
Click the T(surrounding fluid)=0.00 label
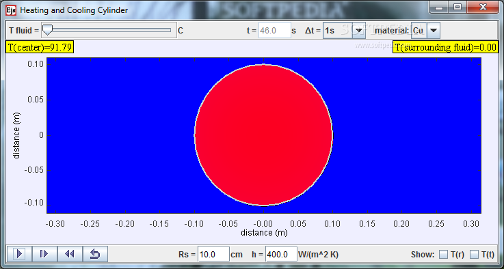(445, 48)
